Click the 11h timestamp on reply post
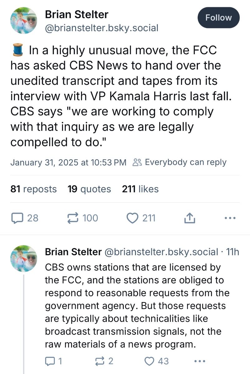This screenshot has width=250, height=374. tap(232, 252)
